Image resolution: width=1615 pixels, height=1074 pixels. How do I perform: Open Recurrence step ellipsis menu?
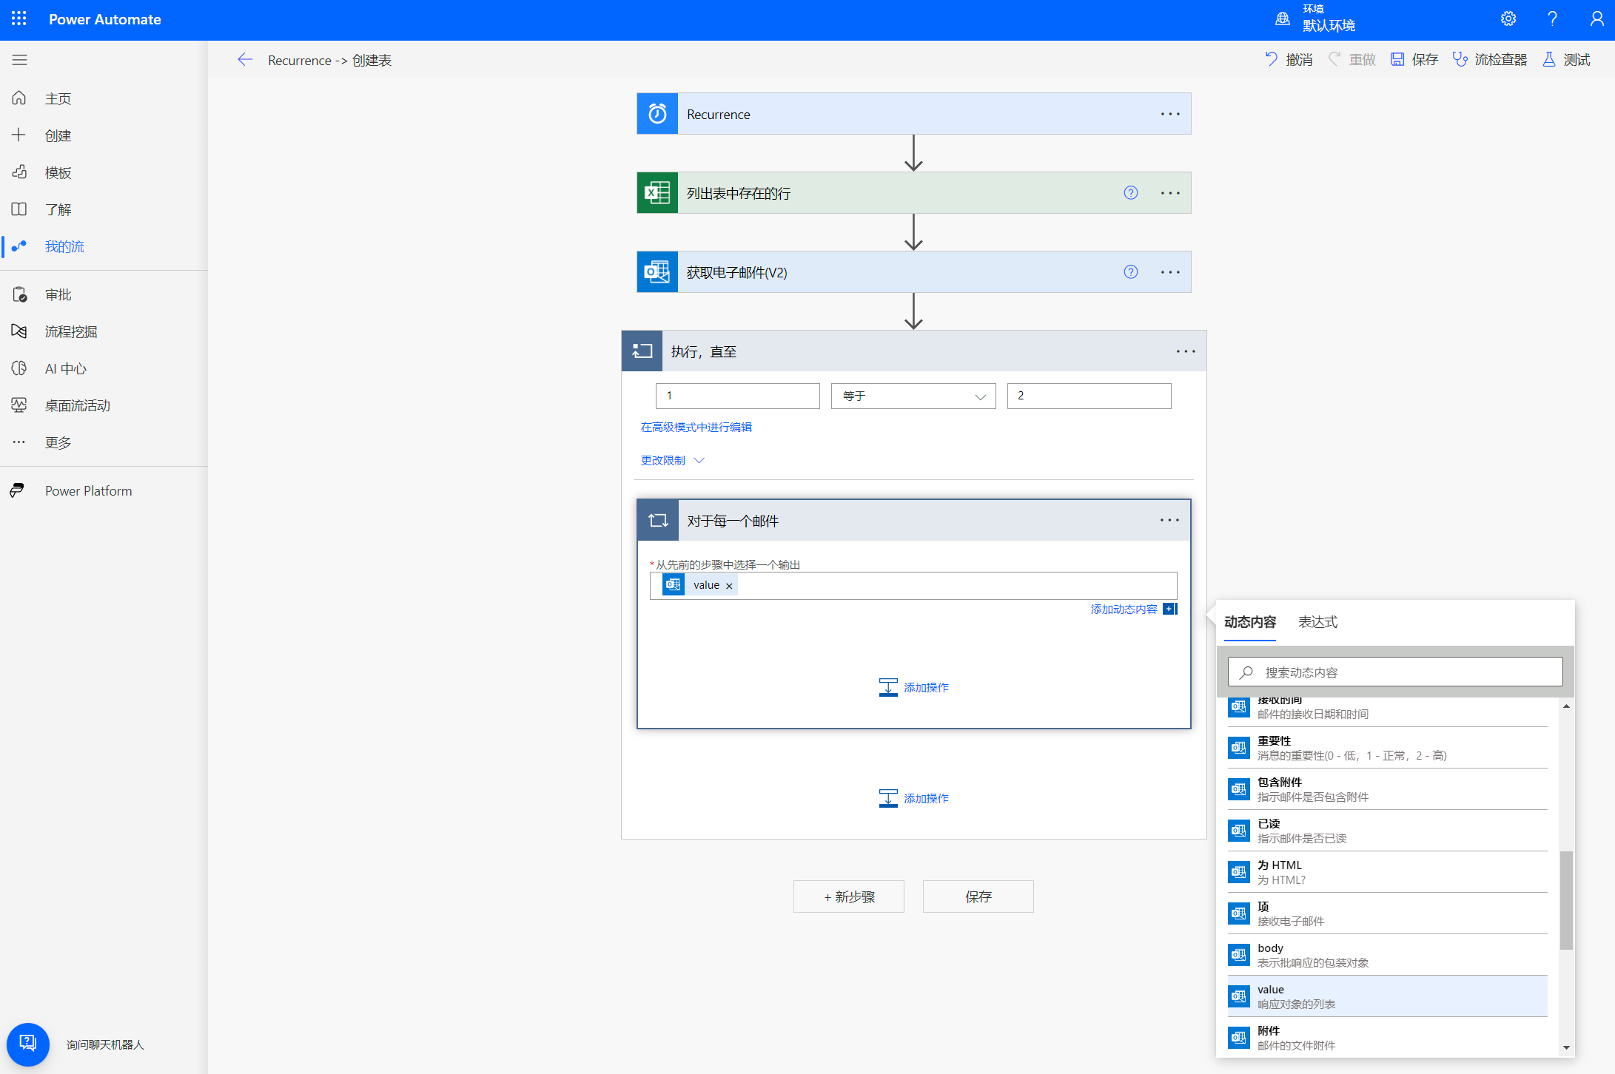1170,114
